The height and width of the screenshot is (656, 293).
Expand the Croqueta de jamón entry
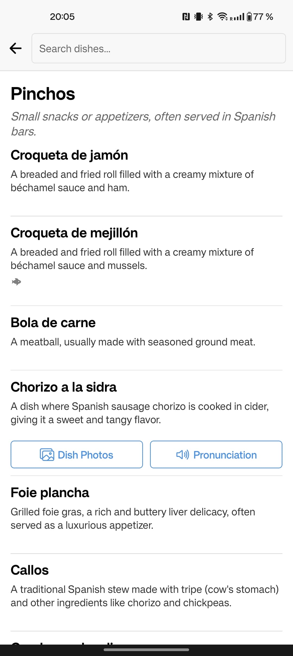pyautogui.click(x=69, y=155)
